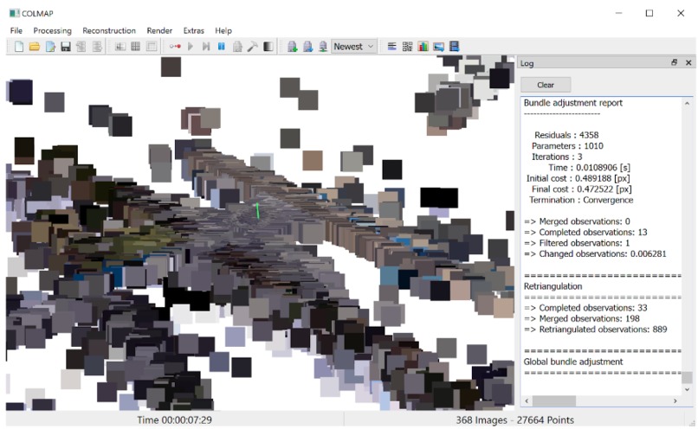The height and width of the screenshot is (429, 698).
Task: Grab image with the screenshot icon
Action: coord(438,46)
